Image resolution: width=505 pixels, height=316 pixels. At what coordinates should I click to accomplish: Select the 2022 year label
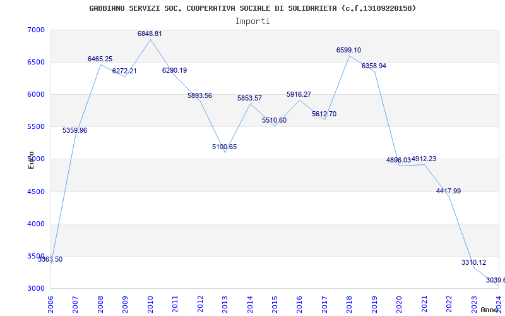(448, 304)
